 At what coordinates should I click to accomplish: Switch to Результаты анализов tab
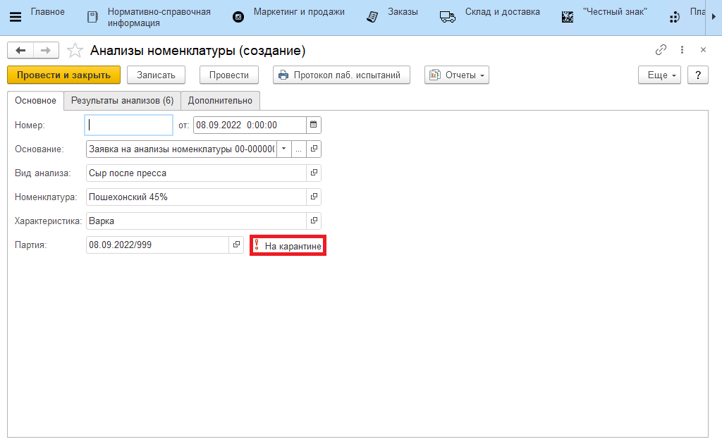point(122,101)
